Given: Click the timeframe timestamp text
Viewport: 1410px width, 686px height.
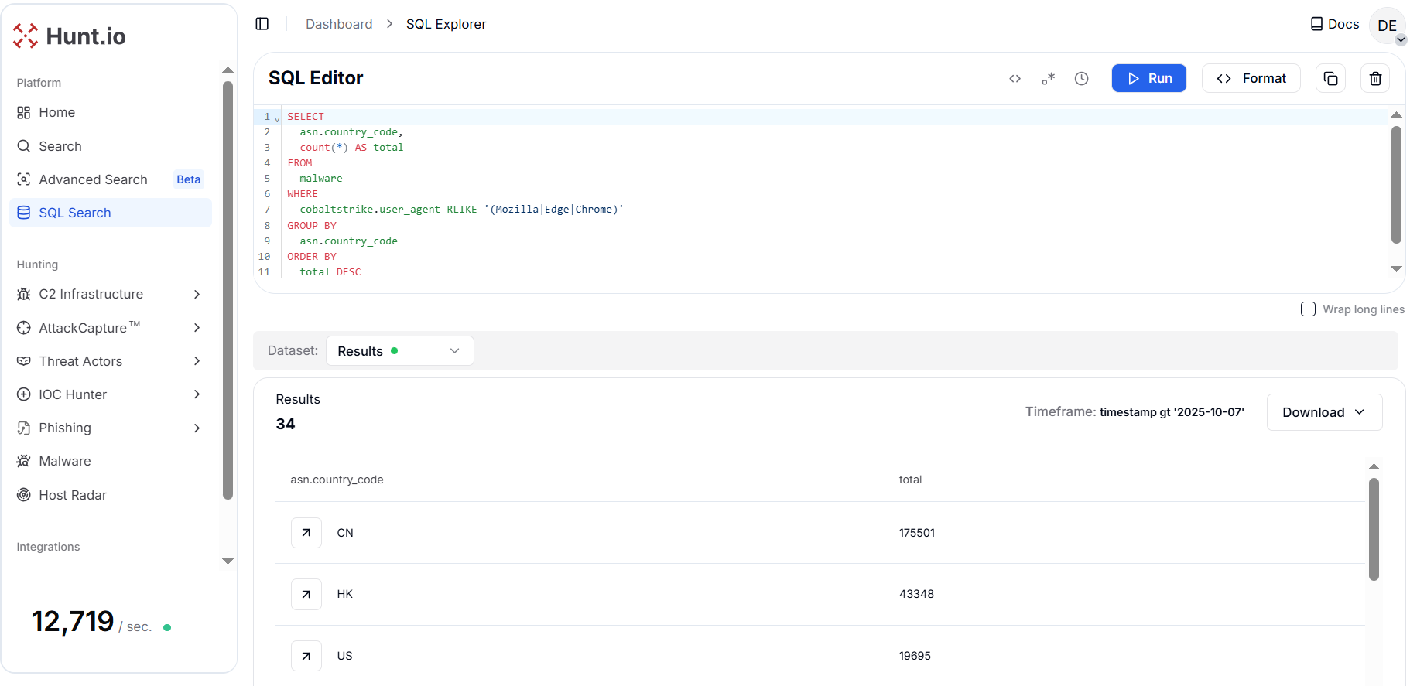Looking at the screenshot, I should point(1172,412).
